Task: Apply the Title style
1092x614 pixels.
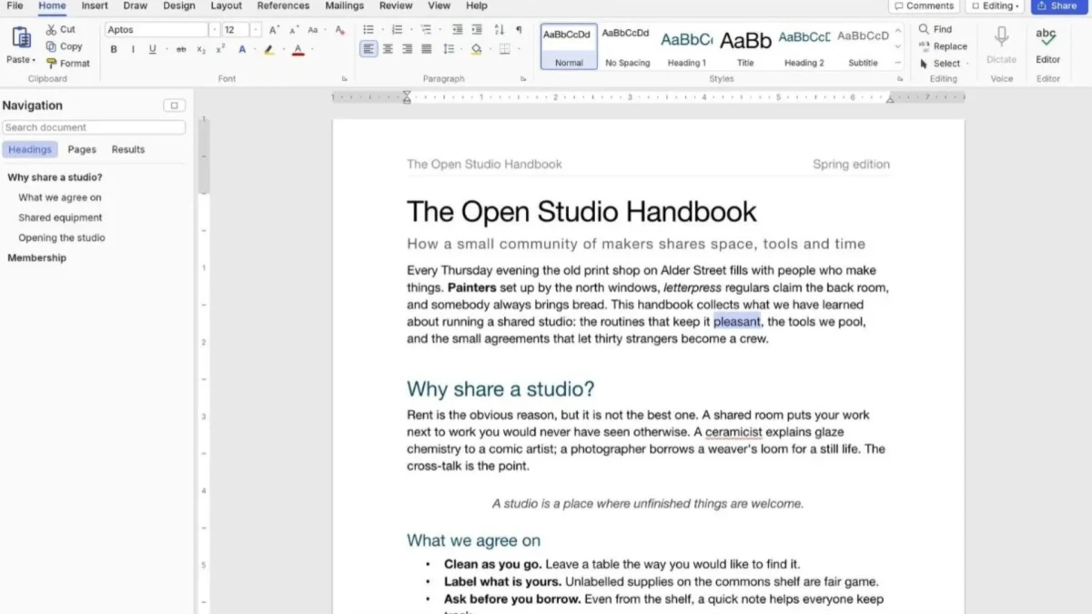Action: [745, 46]
